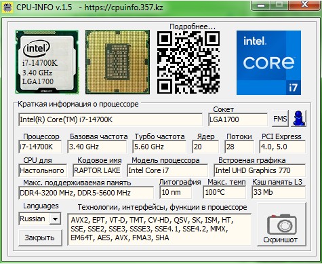Minimize the CPU-INFO window
The image size is (322, 264).
261,5
